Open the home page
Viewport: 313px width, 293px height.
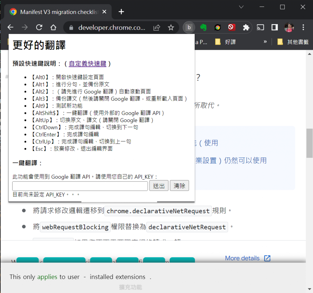(x=53, y=27)
